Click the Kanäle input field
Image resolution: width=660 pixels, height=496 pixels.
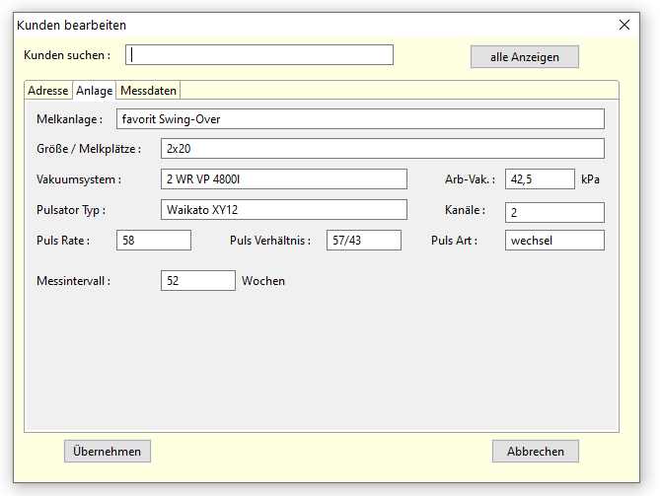[554, 212]
